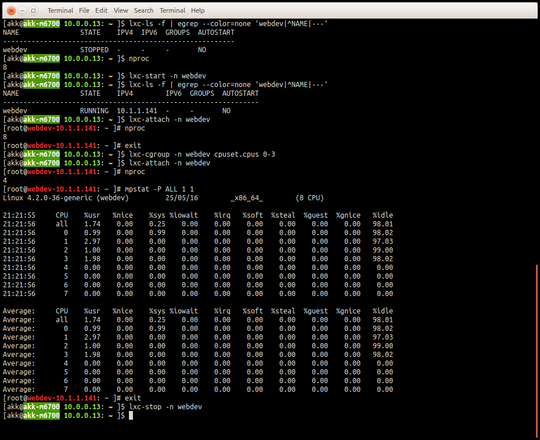
Task: Click the 'mpstat -P ALL 1 1' command text
Action: pyautogui.click(x=159, y=189)
